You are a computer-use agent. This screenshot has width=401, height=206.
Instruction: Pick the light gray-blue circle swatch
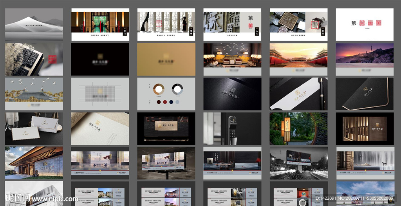(177, 102)
